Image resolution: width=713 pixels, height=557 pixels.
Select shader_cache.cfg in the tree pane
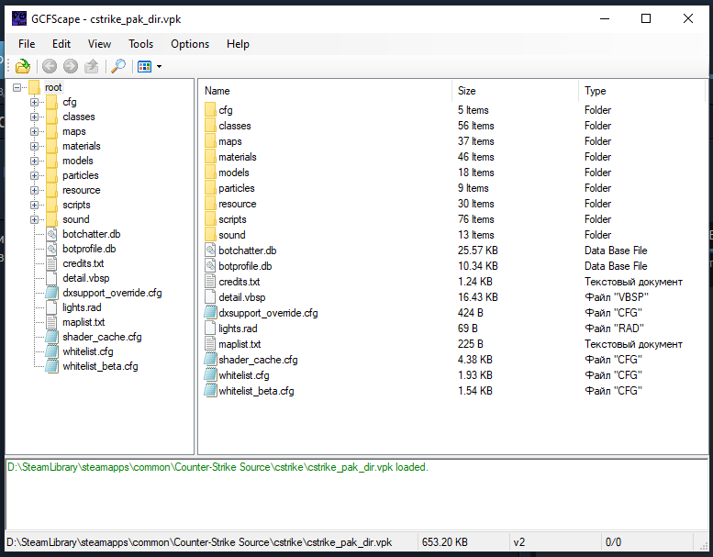click(102, 337)
